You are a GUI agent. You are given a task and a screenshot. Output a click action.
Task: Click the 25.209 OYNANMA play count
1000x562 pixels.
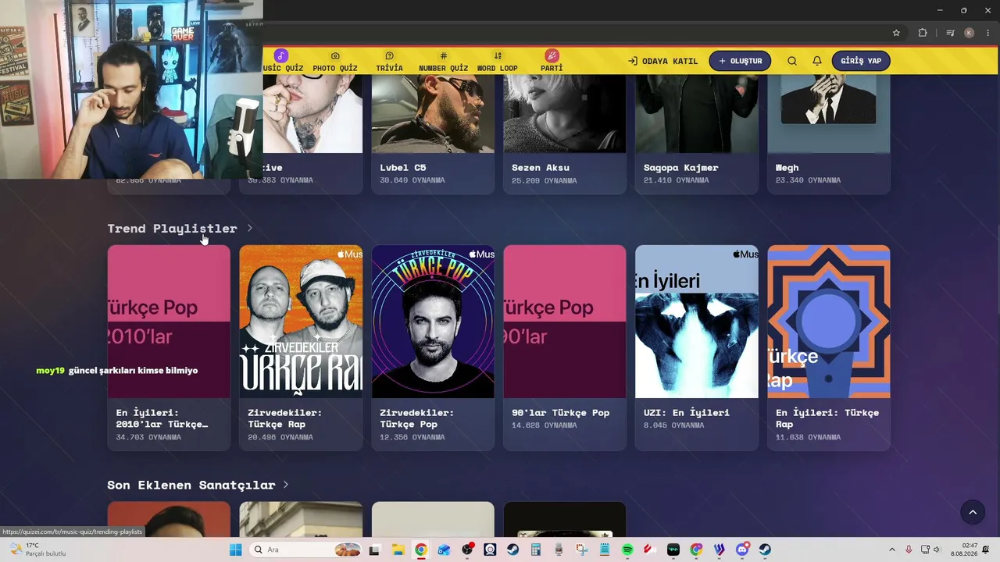(x=545, y=180)
